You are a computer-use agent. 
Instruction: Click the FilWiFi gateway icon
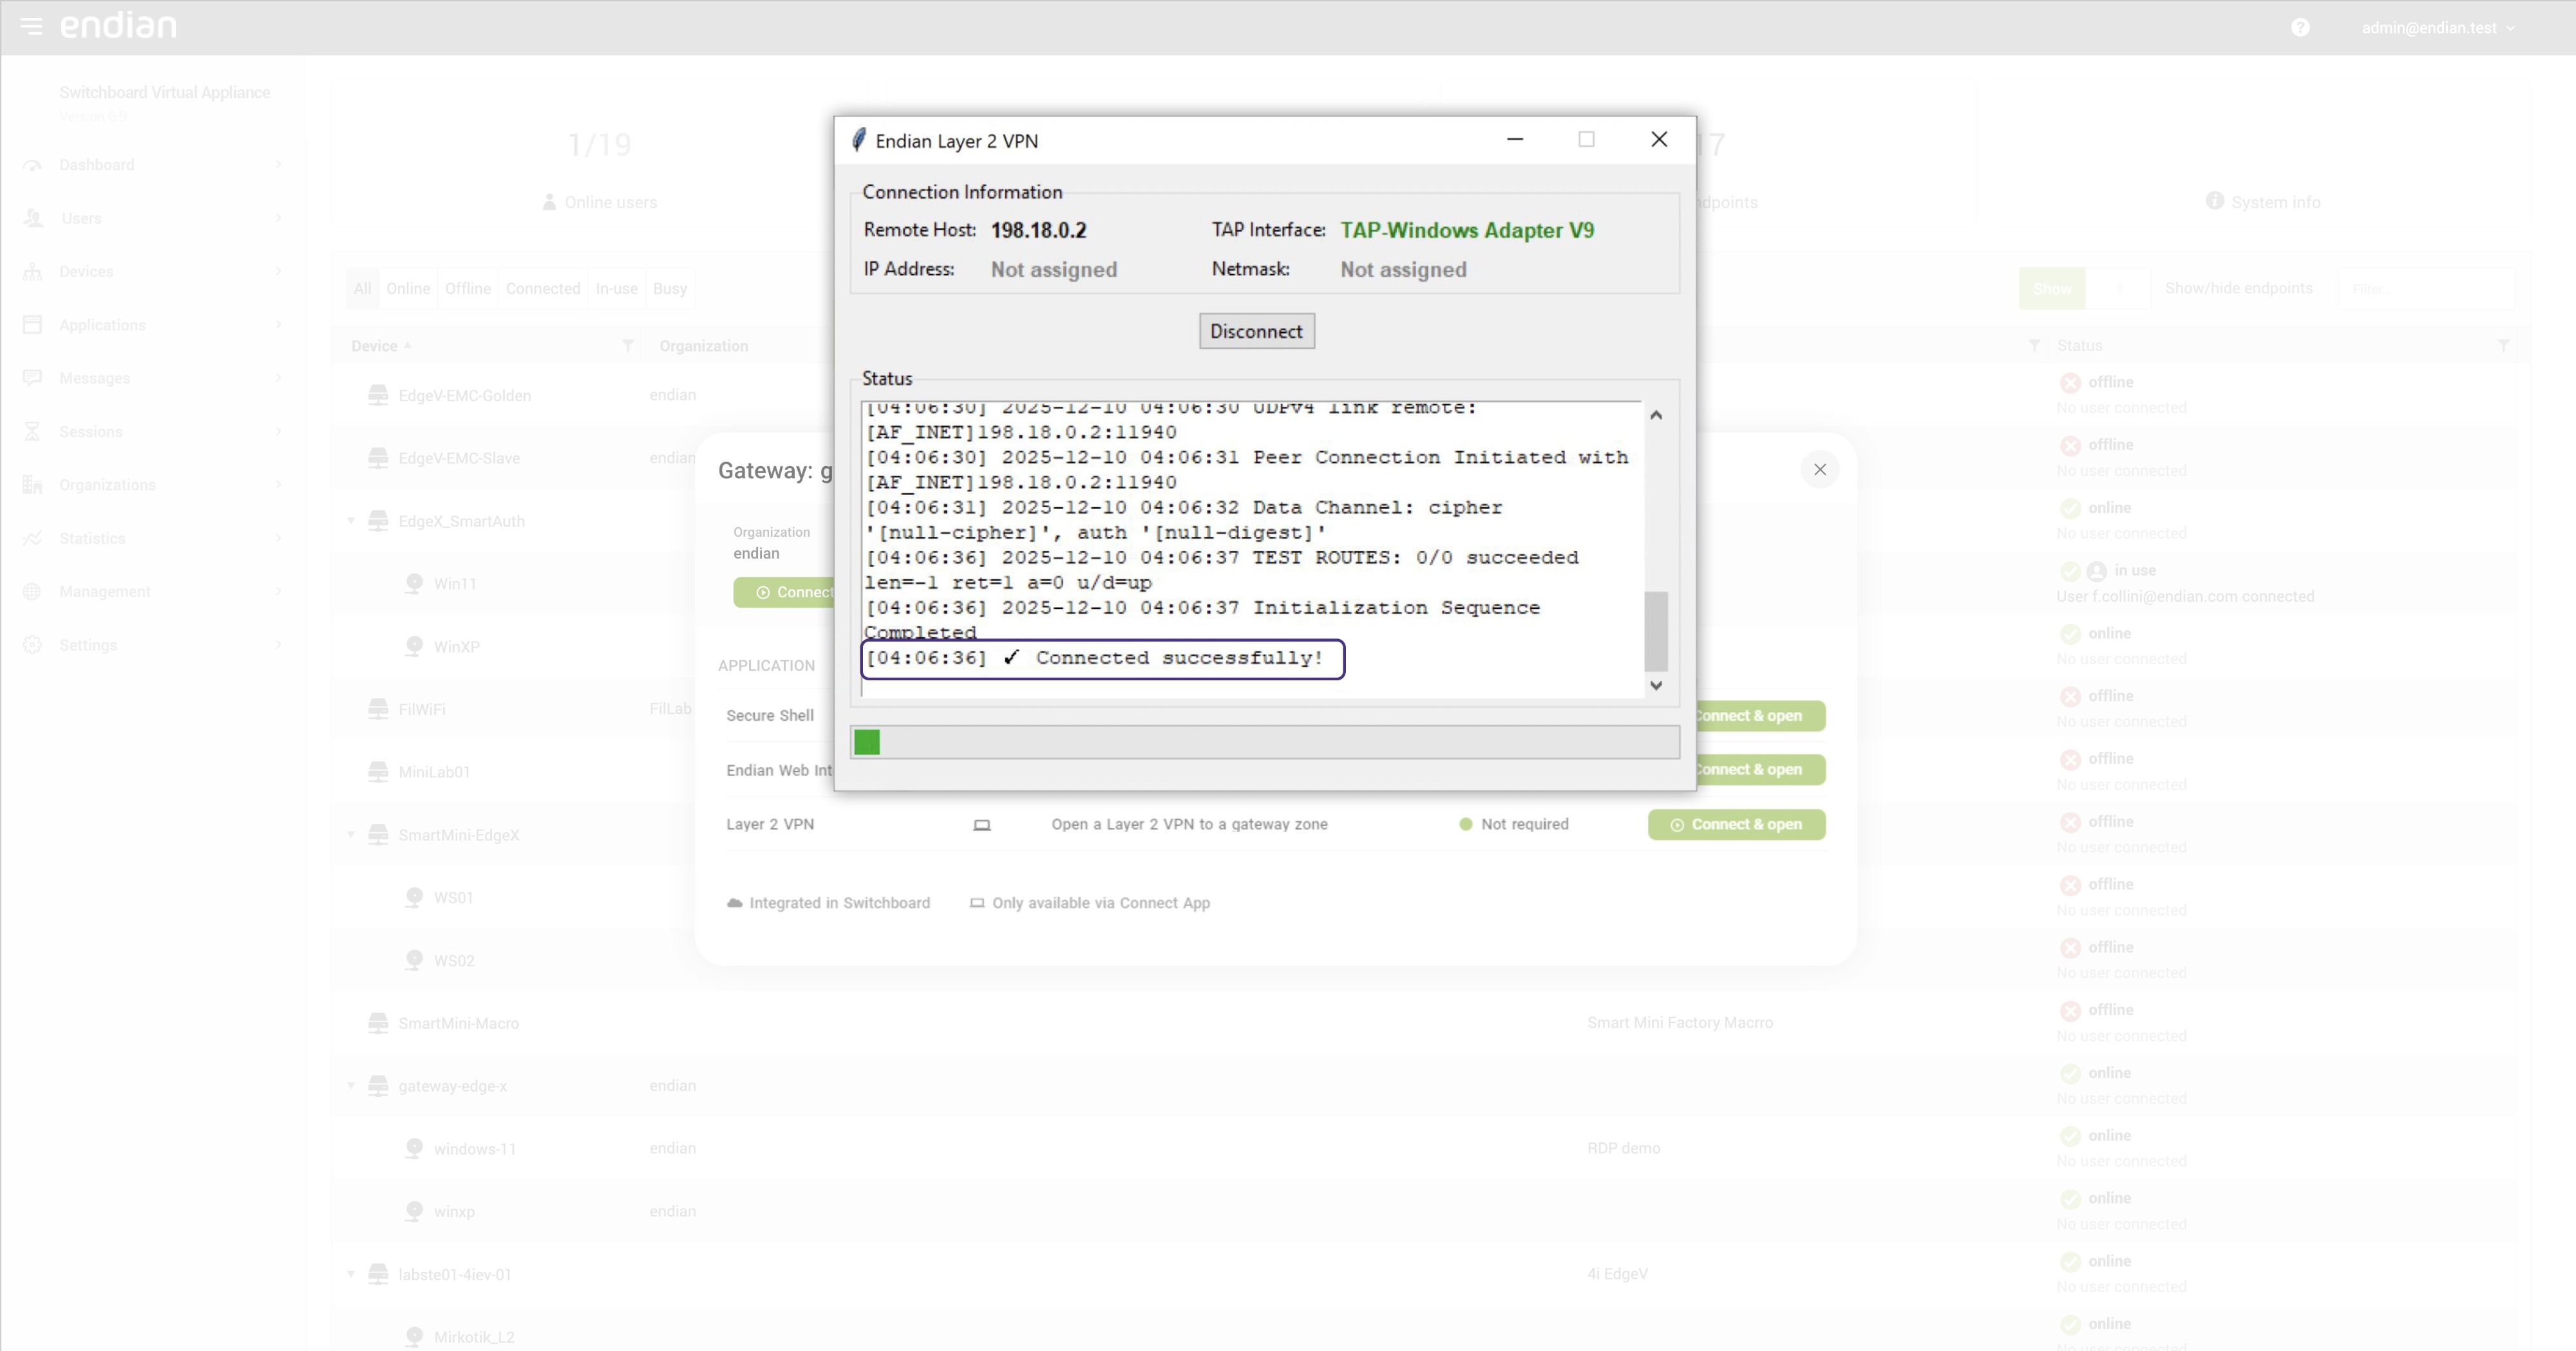(378, 709)
